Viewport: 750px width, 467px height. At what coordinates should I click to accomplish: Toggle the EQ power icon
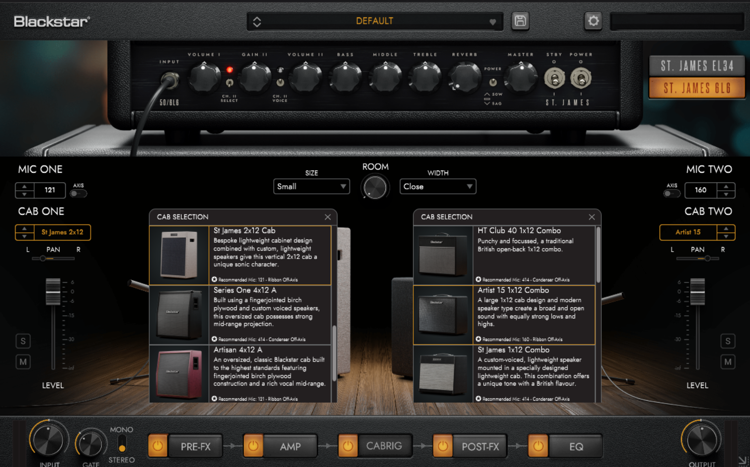tap(538, 446)
